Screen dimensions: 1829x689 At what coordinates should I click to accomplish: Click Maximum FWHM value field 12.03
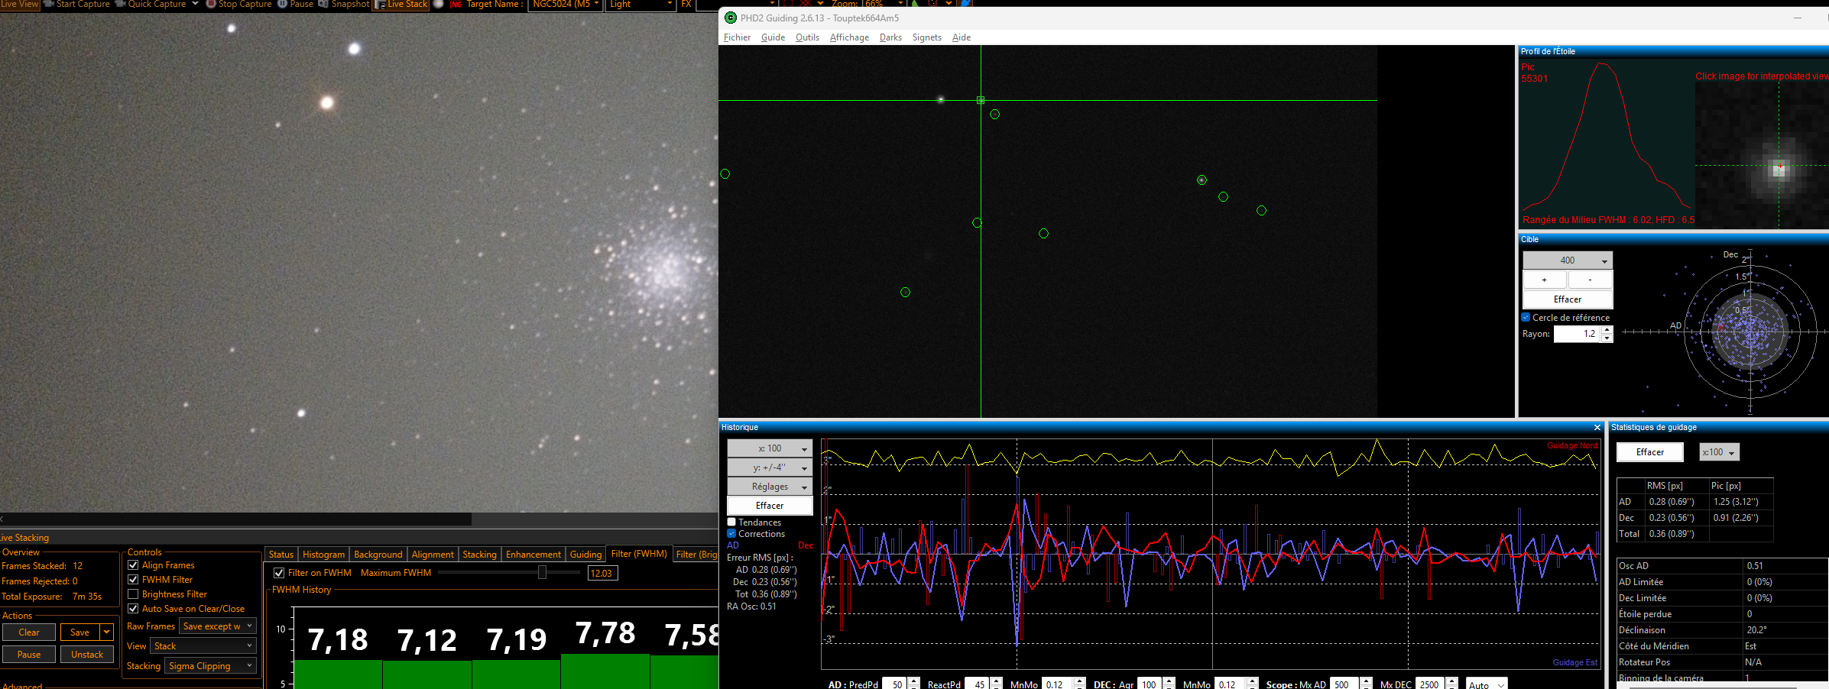pos(602,573)
